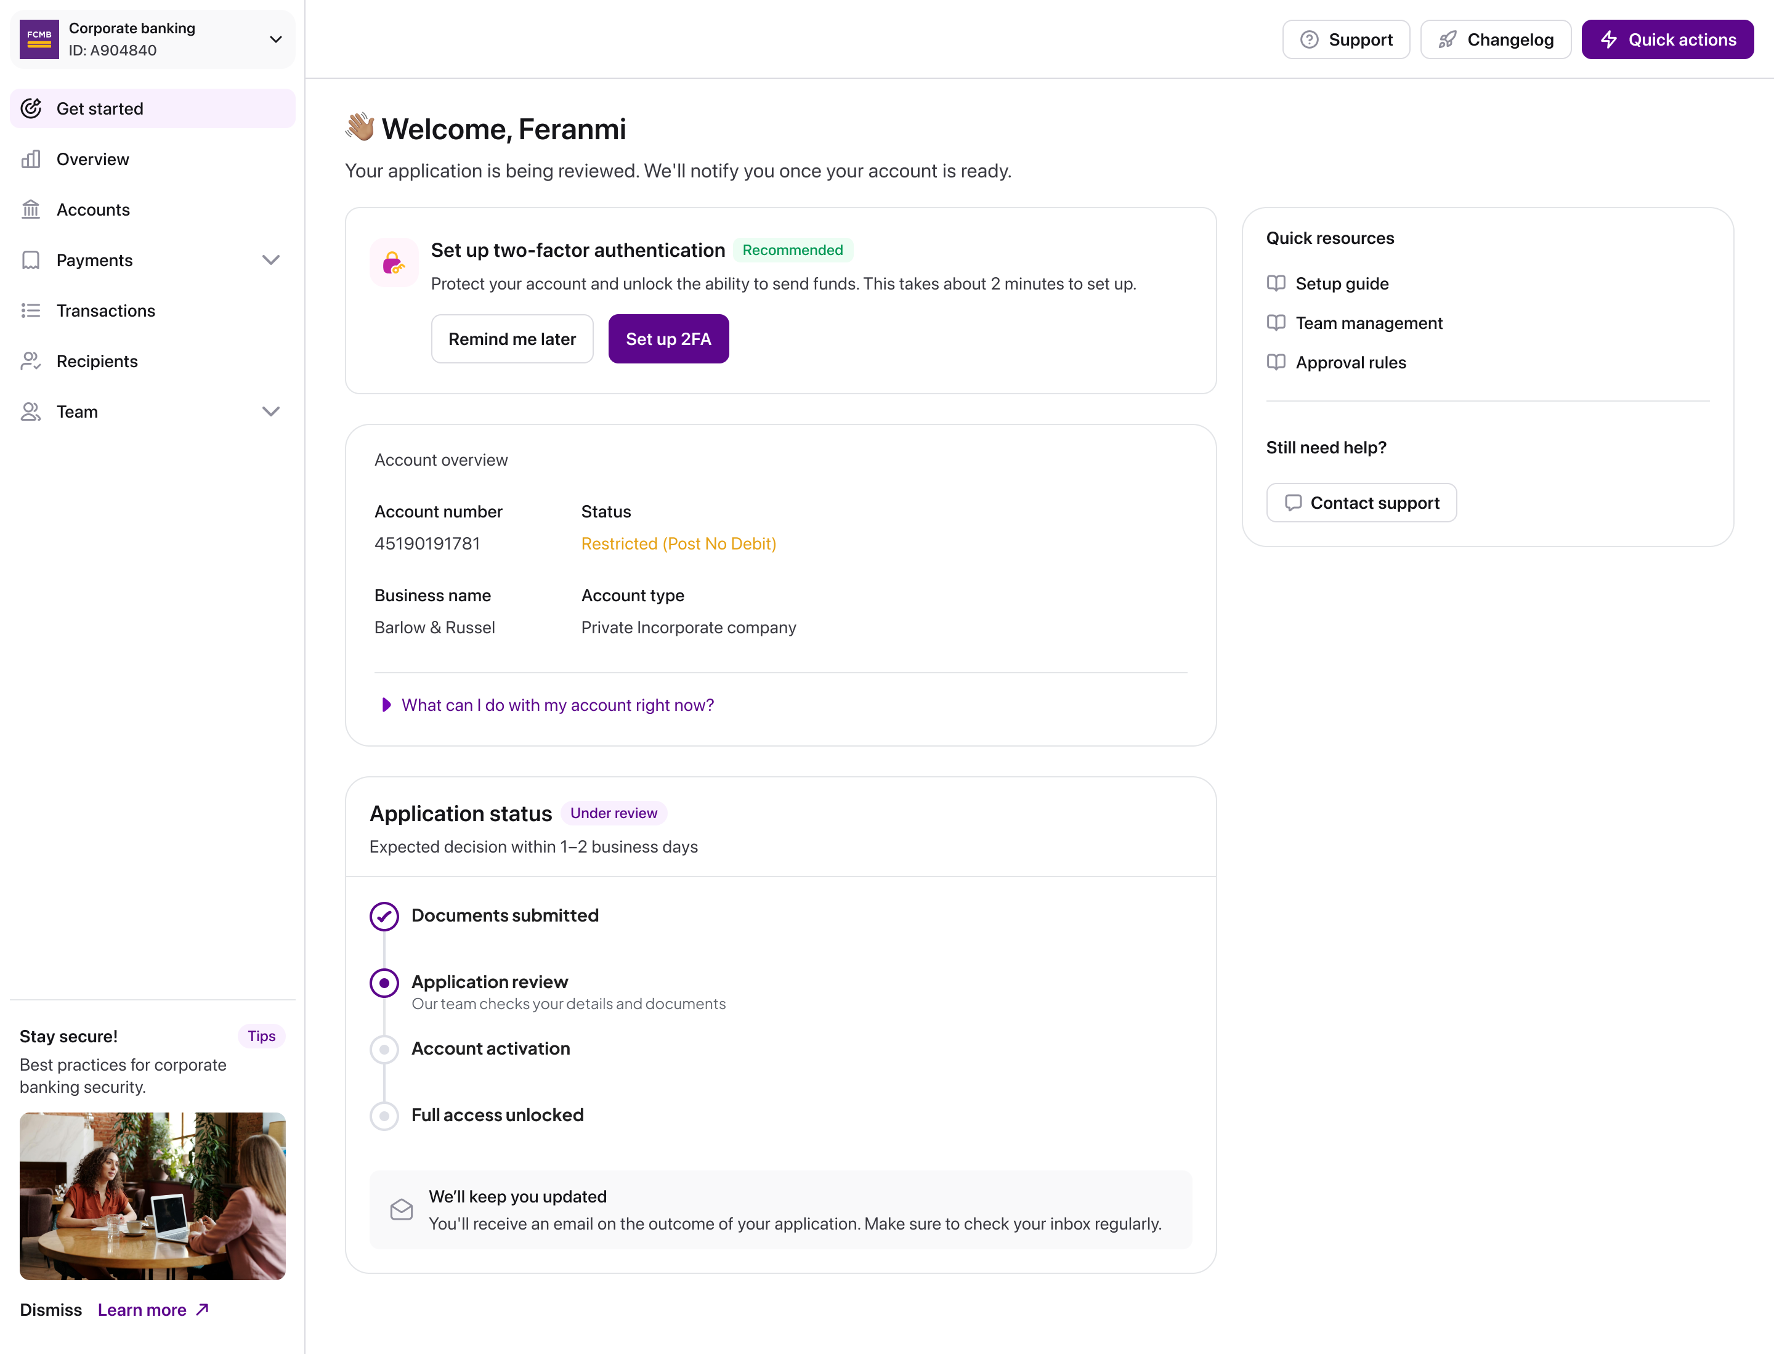The image size is (1774, 1354).
Task: Open the Corporate banking account switcher dropdown
Action: tap(152, 39)
